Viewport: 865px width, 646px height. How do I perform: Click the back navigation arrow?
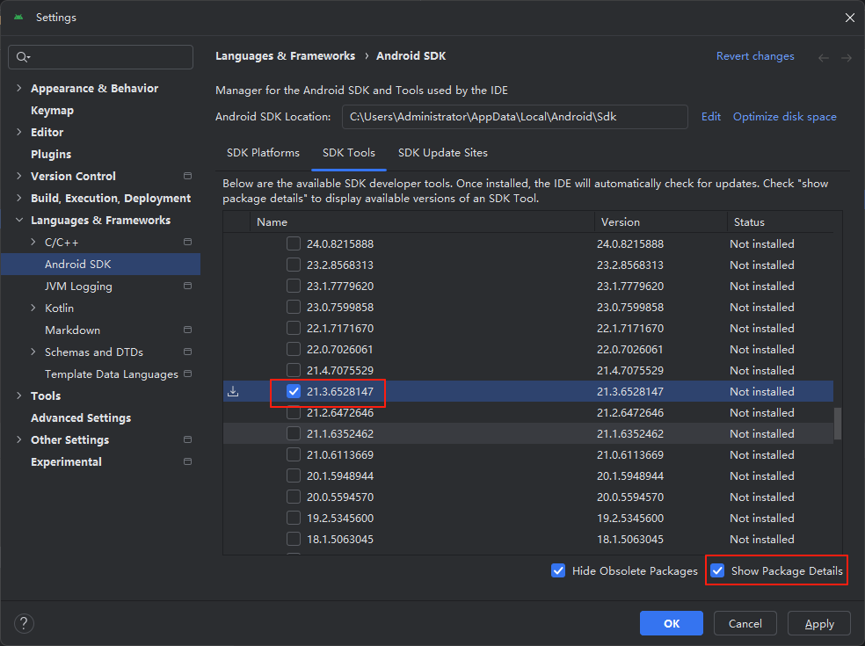coord(824,57)
